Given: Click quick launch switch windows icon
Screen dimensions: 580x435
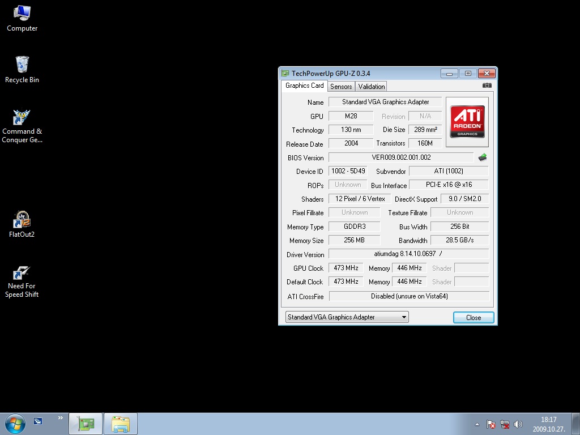Looking at the screenshot, I should (38, 421).
